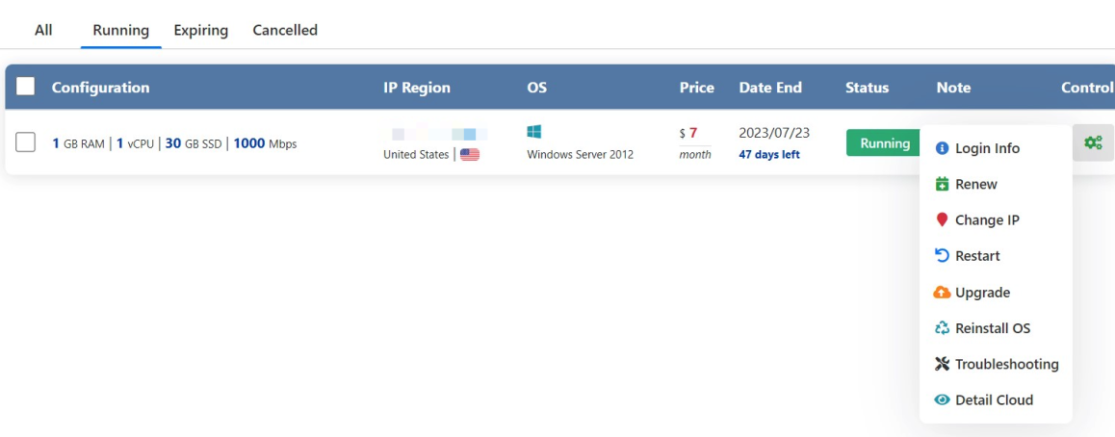Click the Reinstall OS recycle icon
Screen dimensions: 1115x437
943,328
